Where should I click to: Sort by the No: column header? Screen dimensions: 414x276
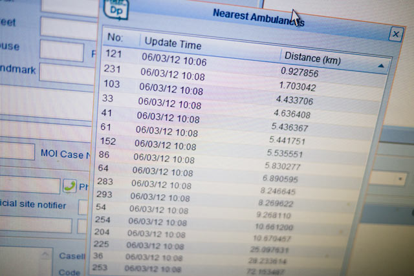click(115, 38)
